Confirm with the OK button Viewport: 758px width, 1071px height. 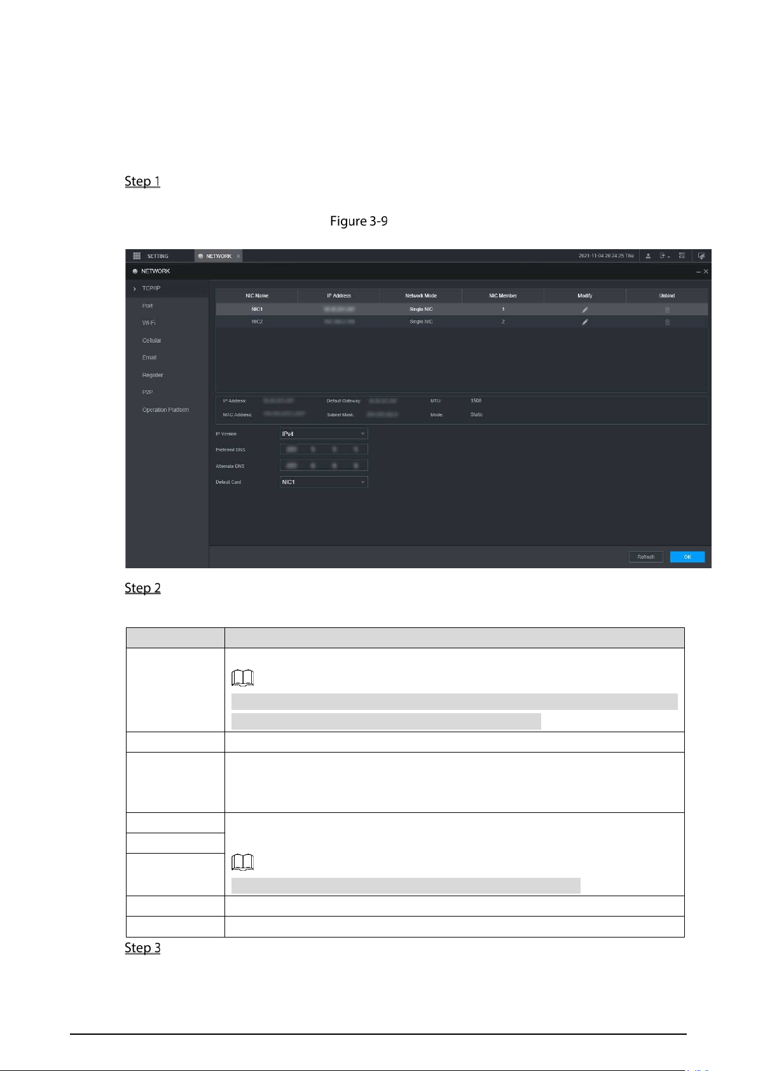coord(687,557)
